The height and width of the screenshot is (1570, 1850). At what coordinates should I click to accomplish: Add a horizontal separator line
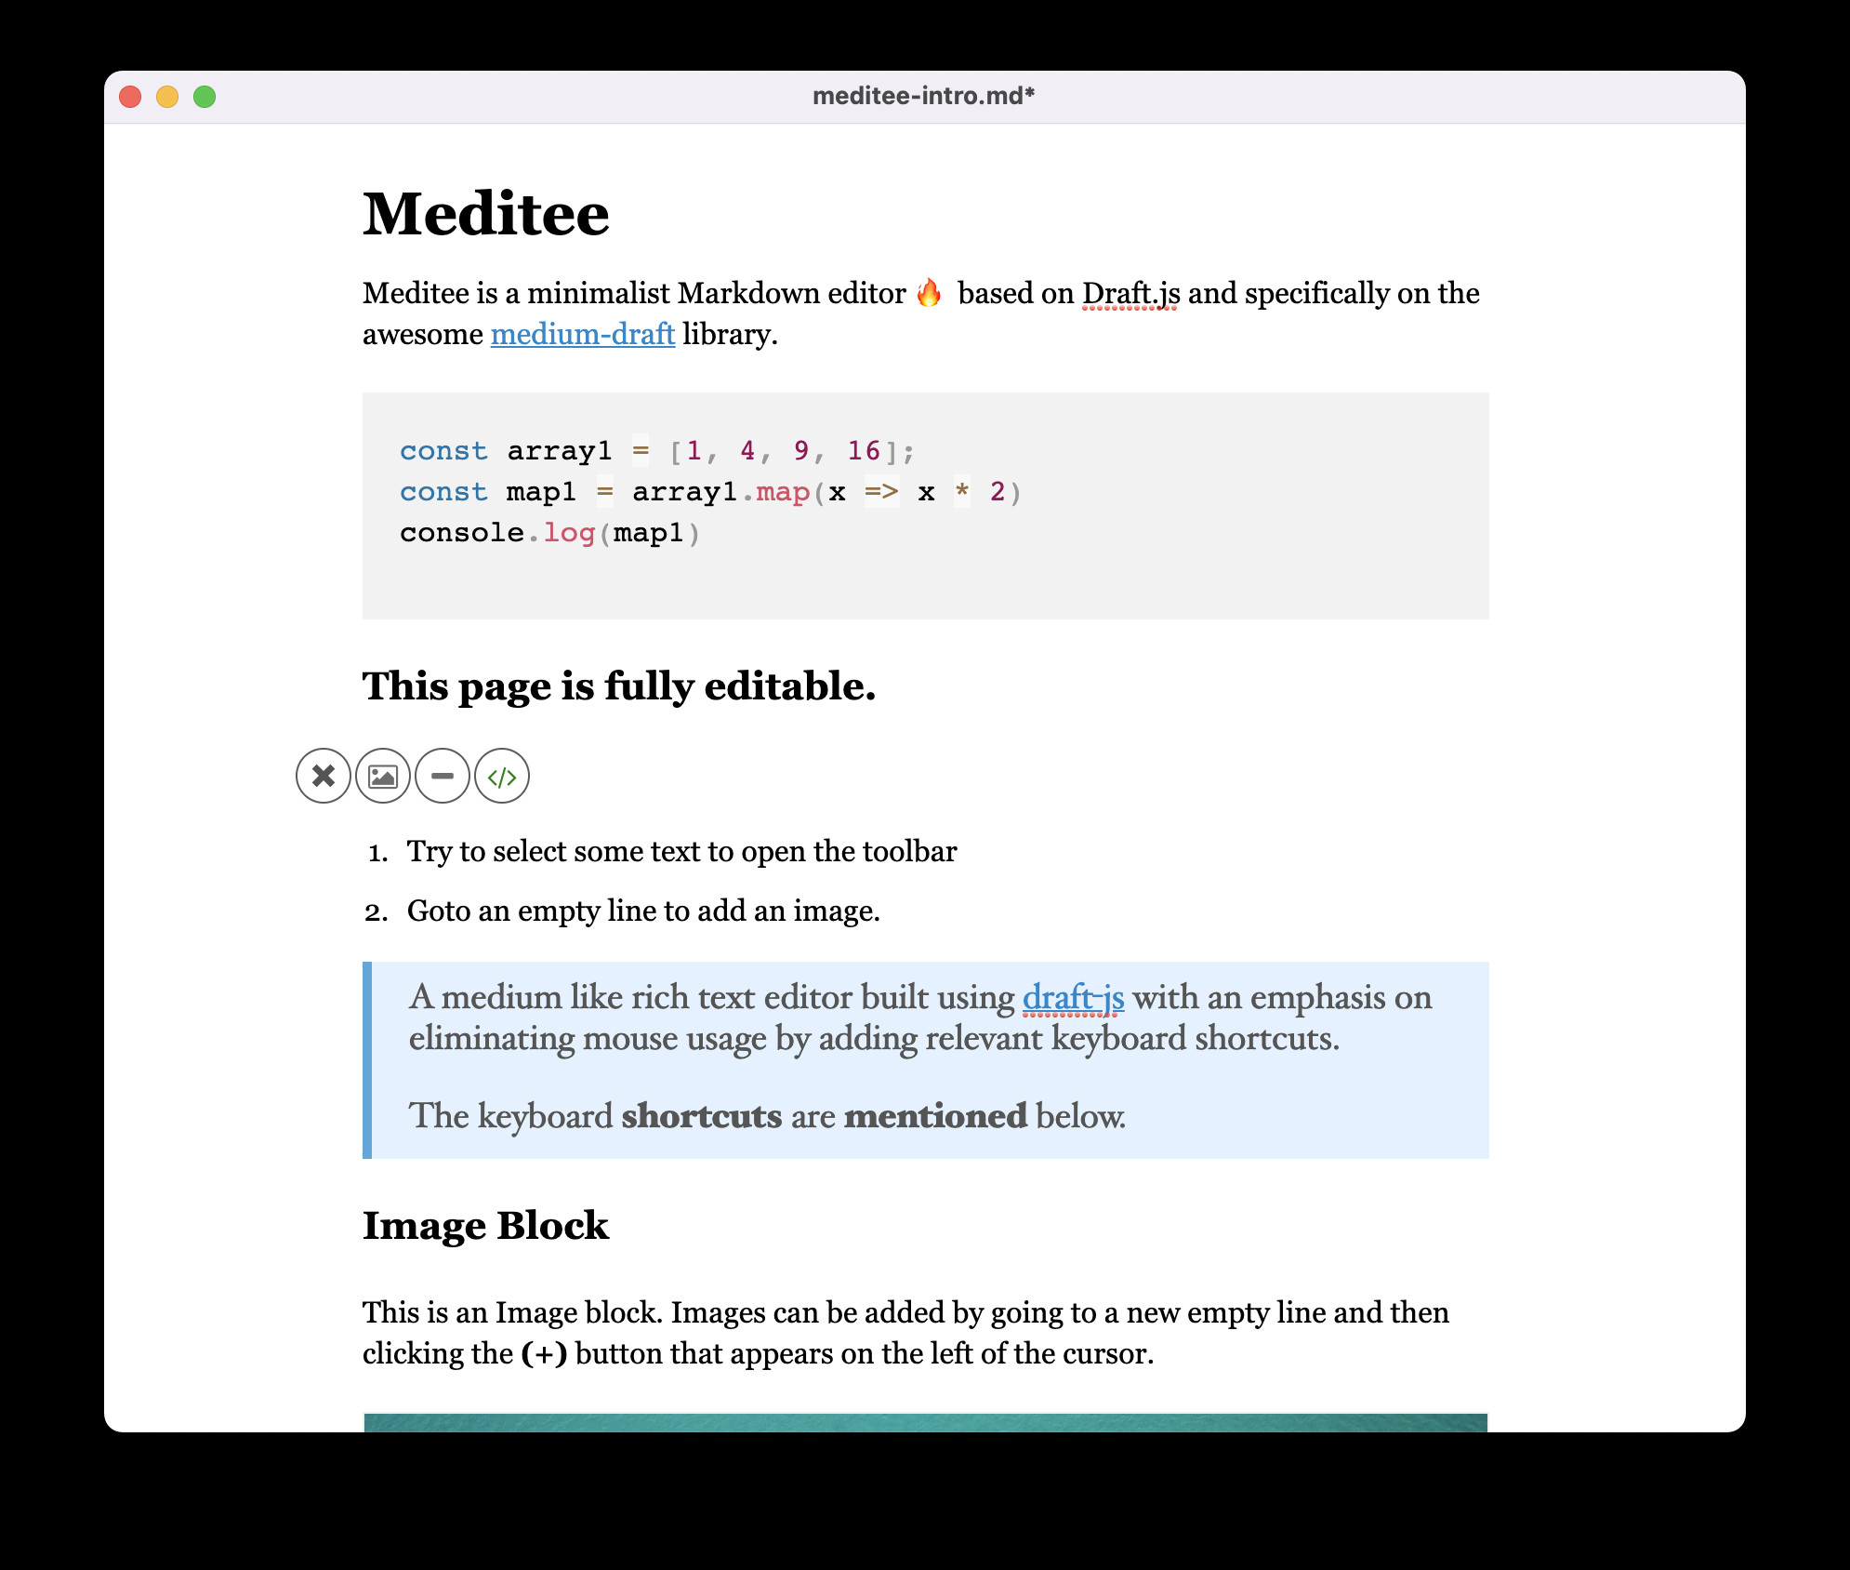[x=443, y=776]
